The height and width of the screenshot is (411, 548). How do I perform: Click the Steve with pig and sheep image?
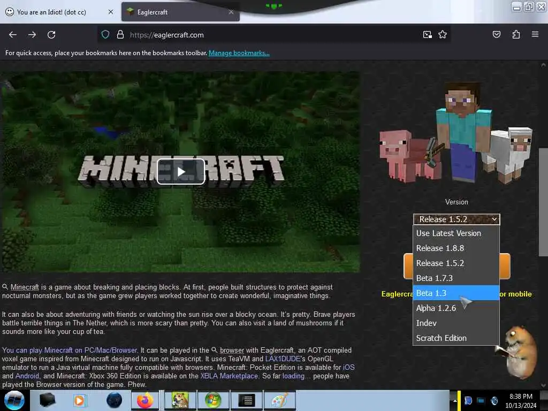(456, 133)
